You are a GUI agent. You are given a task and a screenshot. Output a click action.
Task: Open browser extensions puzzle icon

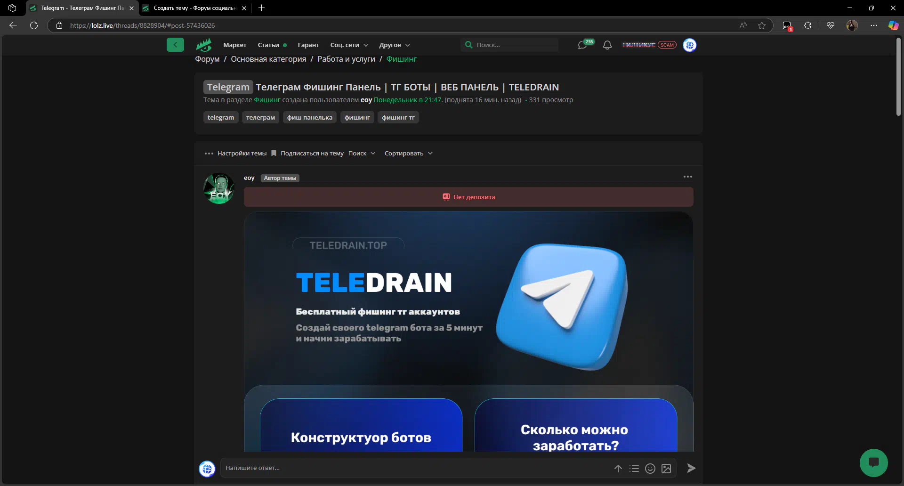click(x=808, y=25)
